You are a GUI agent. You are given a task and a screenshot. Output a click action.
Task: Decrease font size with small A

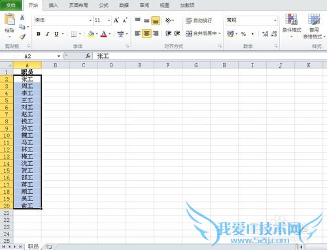pyautogui.click(x=125, y=20)
